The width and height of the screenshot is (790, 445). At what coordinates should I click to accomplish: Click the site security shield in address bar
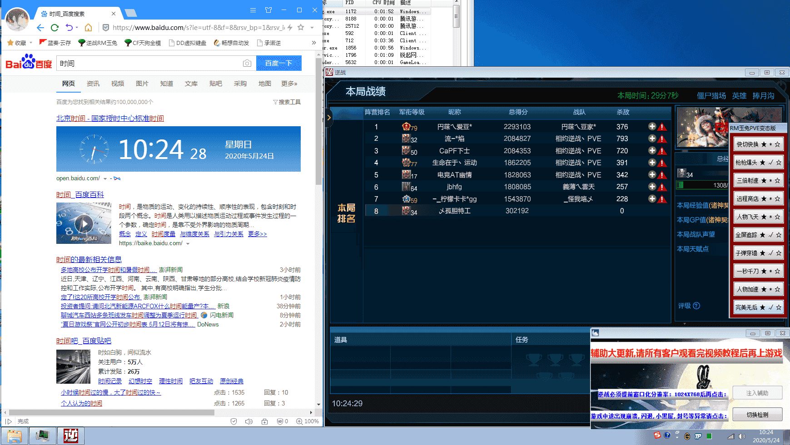[x=106, y=28]
